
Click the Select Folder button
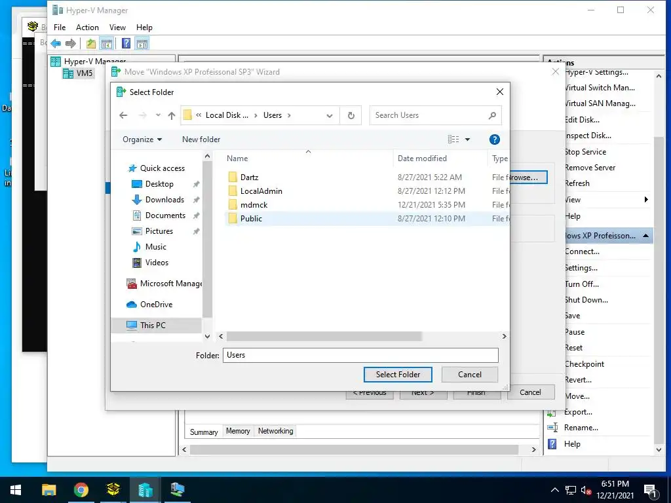point(398,374)
